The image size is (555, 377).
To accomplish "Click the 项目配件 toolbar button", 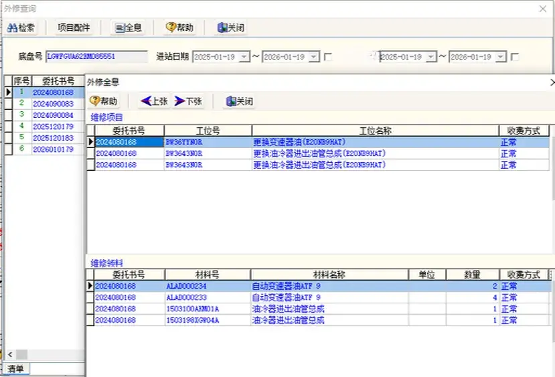I will [75, 27].
